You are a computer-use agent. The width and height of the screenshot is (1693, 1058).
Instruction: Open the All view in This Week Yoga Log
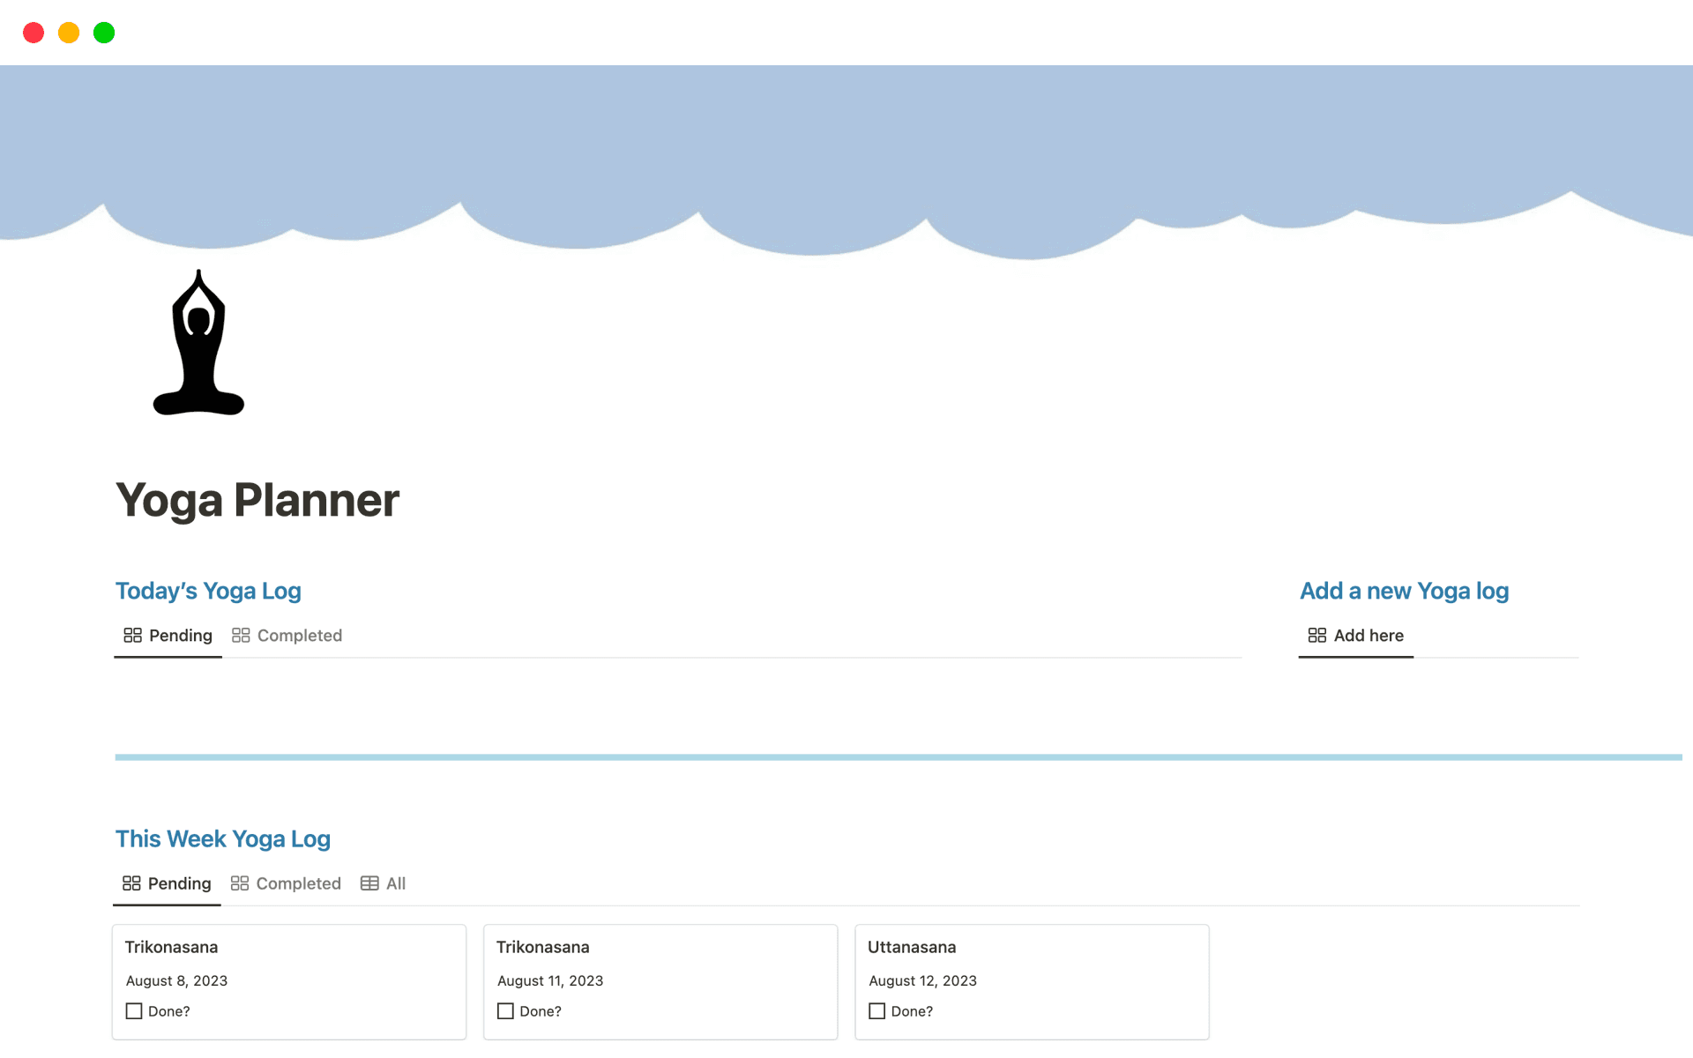395,883
